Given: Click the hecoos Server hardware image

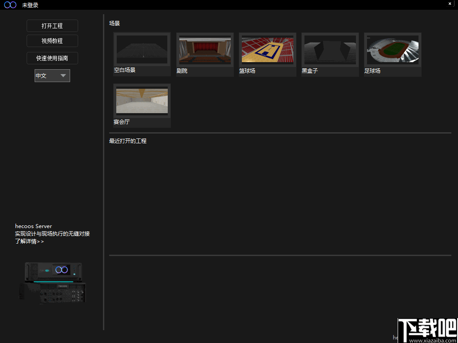Looking at the screenshot, I should pos(53,284).
